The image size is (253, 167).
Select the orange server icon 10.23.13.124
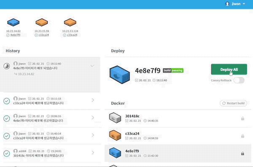(x=70, y=22)
